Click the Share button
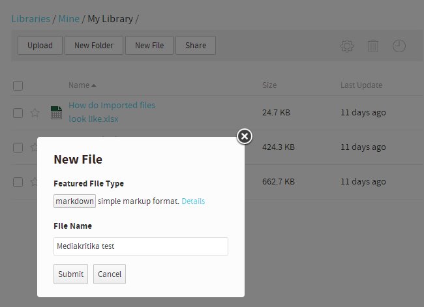The width and height of the screenshot is (424, 307). pos(196,46)
